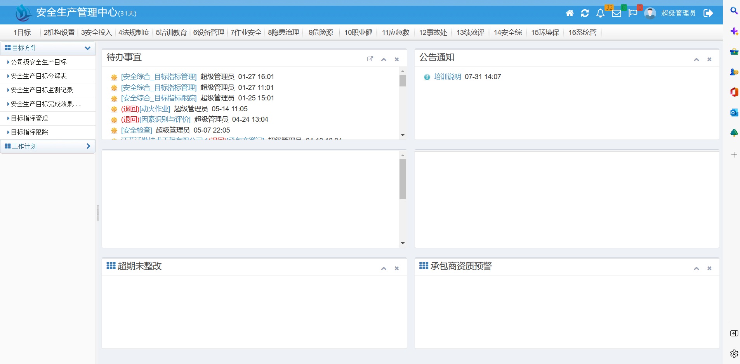The image size is (740, 364).
Task: Open the envelope messages icon
Action: click(617, 13)
